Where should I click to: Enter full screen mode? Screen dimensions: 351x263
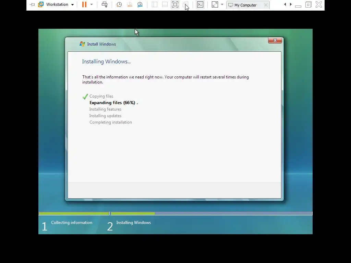[175, 4]
